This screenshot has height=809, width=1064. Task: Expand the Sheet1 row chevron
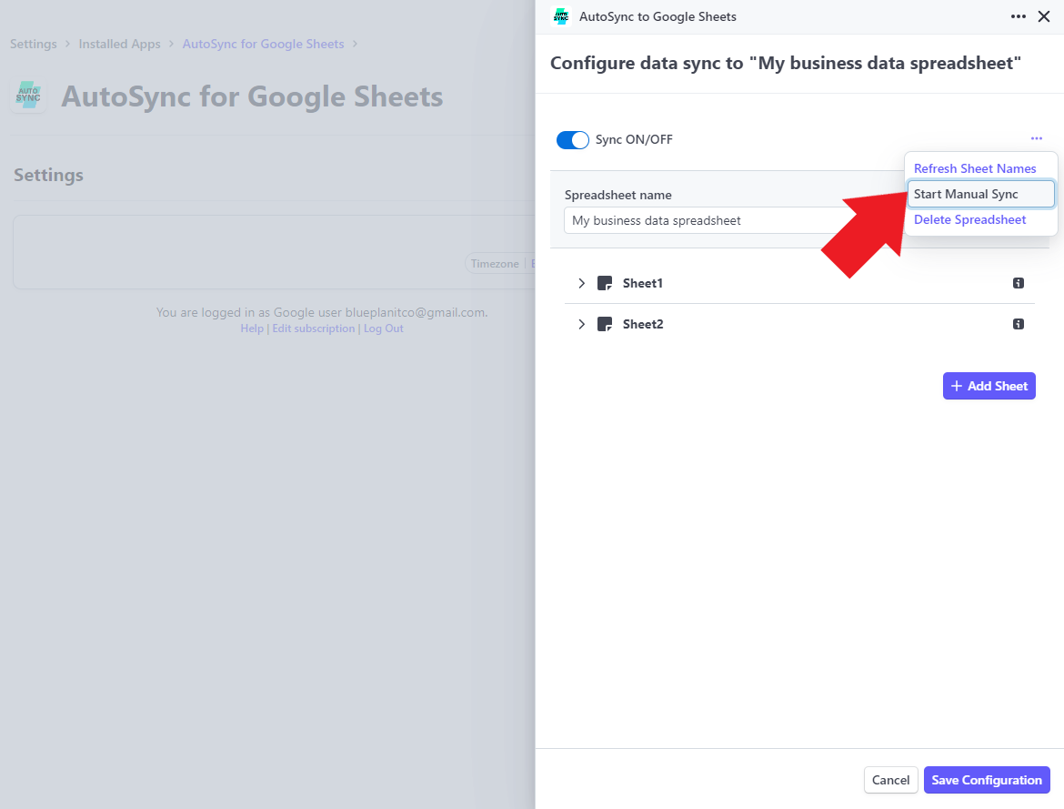[x=581, y=283]
